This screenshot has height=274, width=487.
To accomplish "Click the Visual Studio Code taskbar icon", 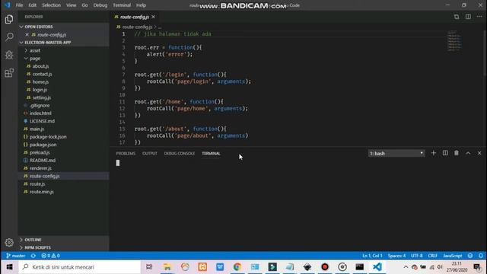I will tap(377, 267).
